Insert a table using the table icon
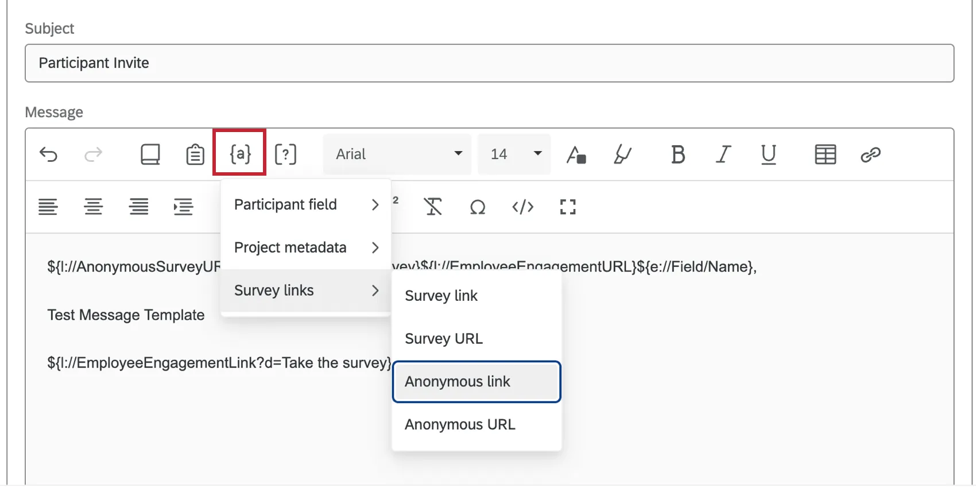Screen dimensions: 976x488 click(x=825, y=154)
